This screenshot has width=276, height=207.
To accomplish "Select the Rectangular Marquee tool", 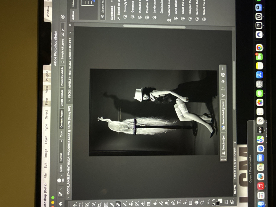I will [x=81, y=205].
